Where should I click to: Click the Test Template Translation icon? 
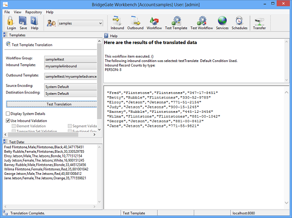pyautogui.click(x=8, y=44)
